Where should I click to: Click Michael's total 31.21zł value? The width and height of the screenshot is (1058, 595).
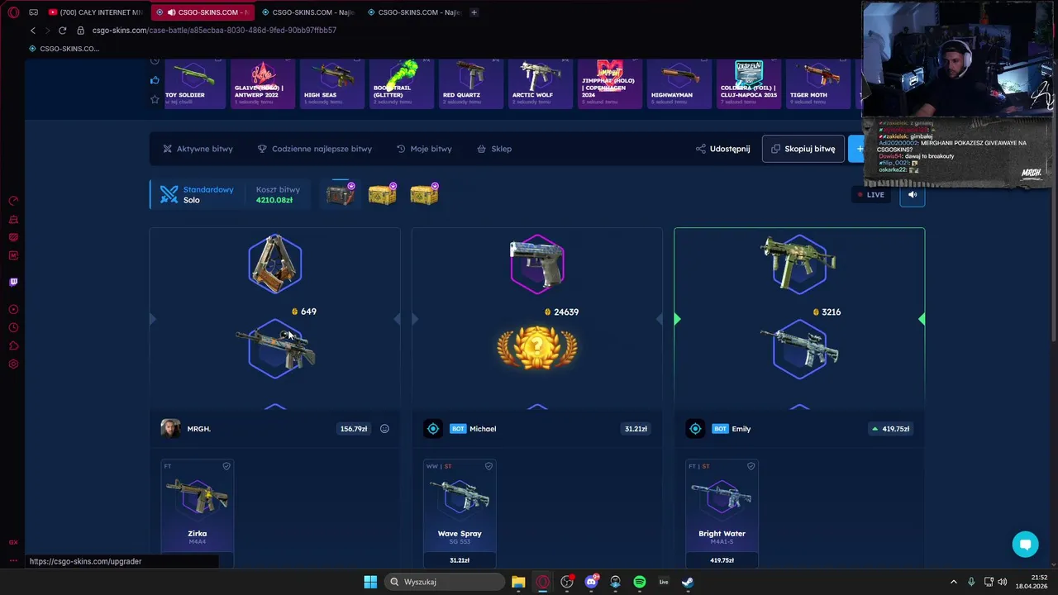point(636,429)
